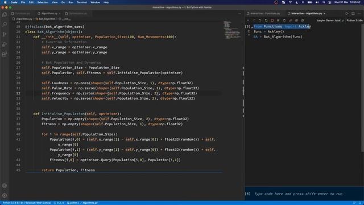
Task: Click 'func = Ackley()' in cell 3
Action: [268, 32]
